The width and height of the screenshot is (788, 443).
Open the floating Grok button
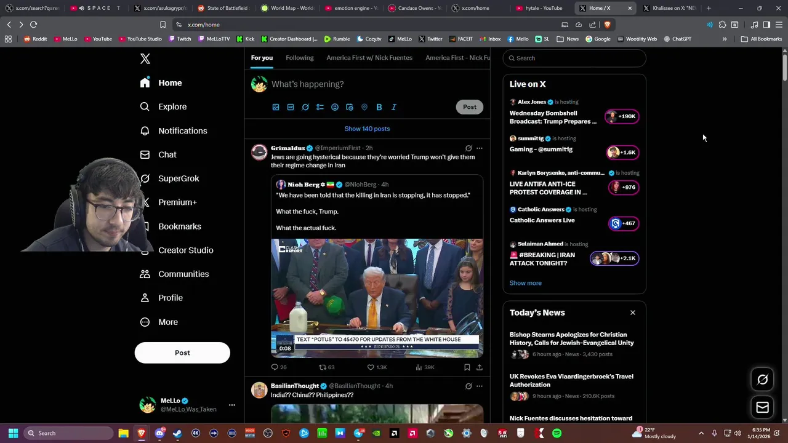762,380
